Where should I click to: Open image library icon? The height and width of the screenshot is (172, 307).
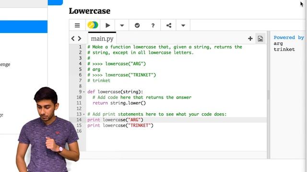(260, 39)
